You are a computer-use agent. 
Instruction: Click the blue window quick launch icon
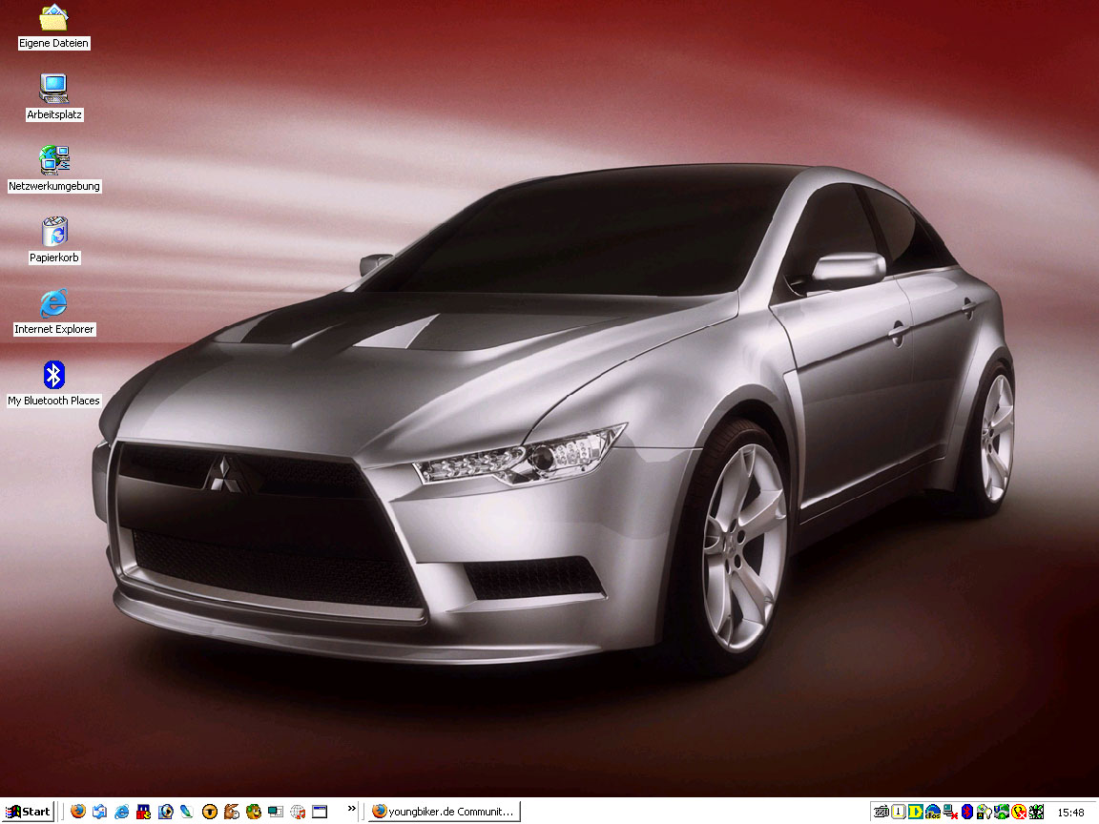[320, 812]
